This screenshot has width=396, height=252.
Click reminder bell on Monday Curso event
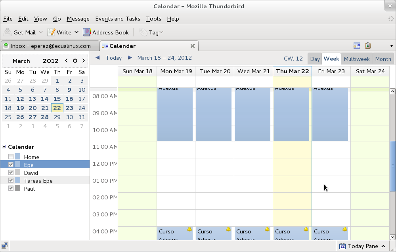189,229
